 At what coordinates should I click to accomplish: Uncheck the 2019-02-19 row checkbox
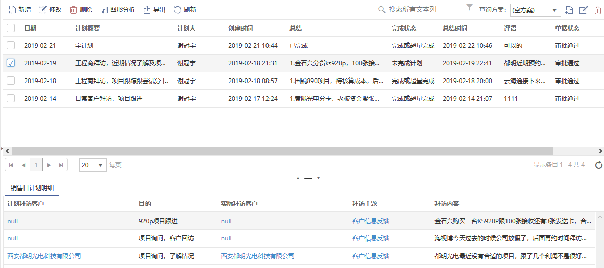point(11,63)
